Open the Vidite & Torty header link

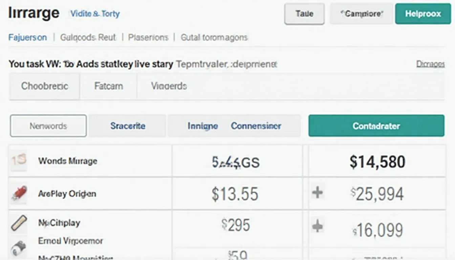[95, 14]
